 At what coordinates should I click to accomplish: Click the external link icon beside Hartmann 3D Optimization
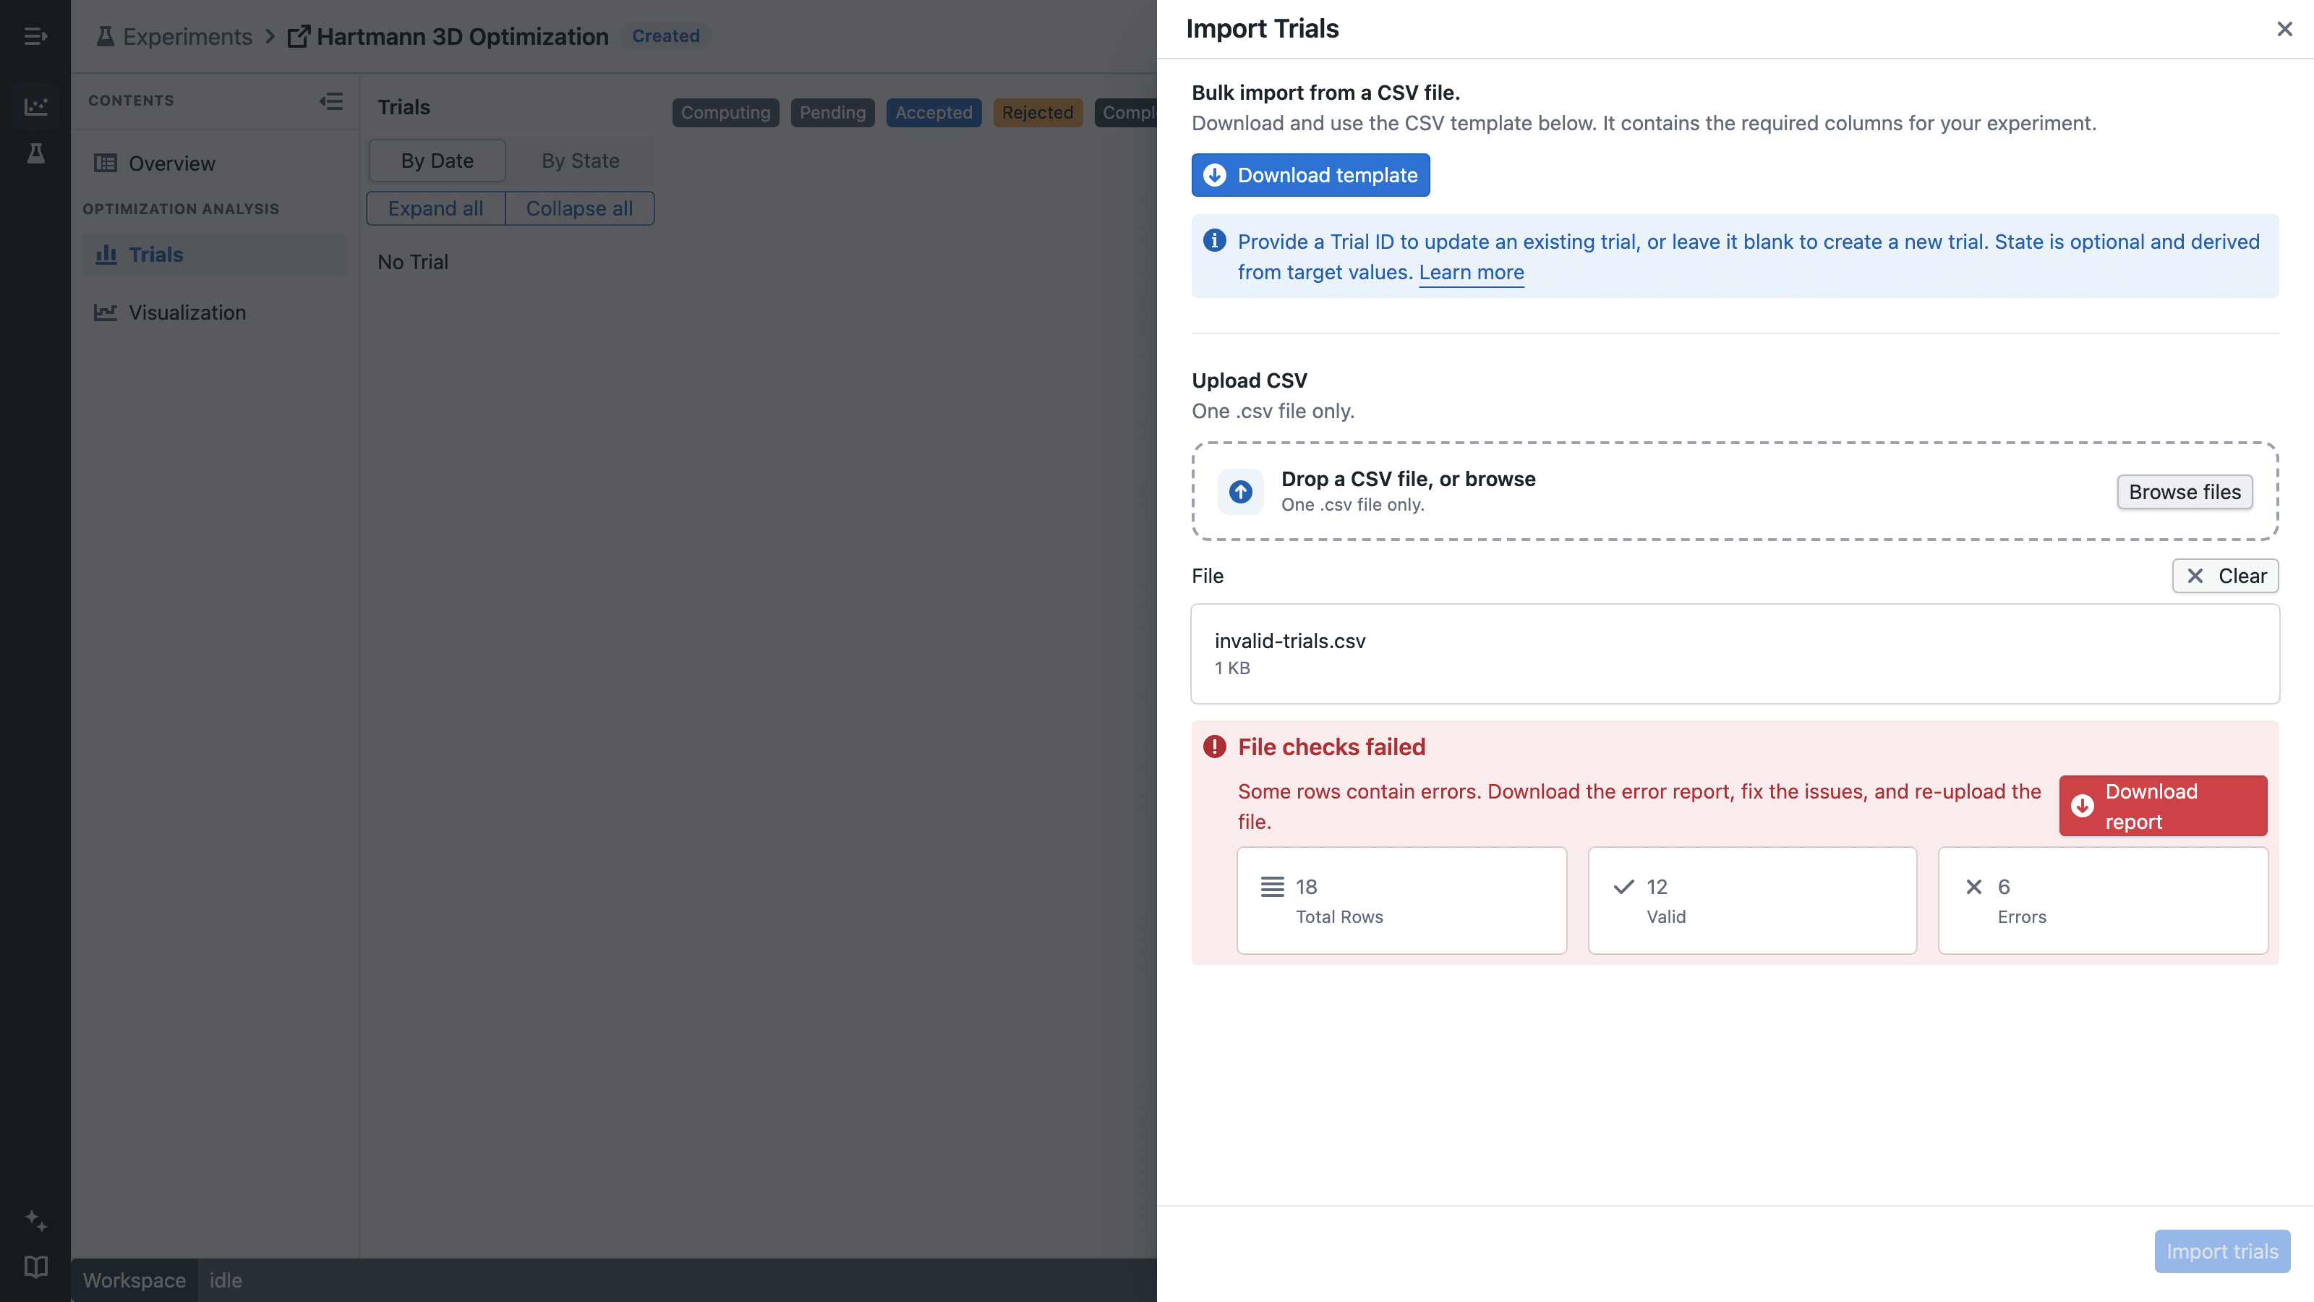pyautogui.click(x=298, y=36)
